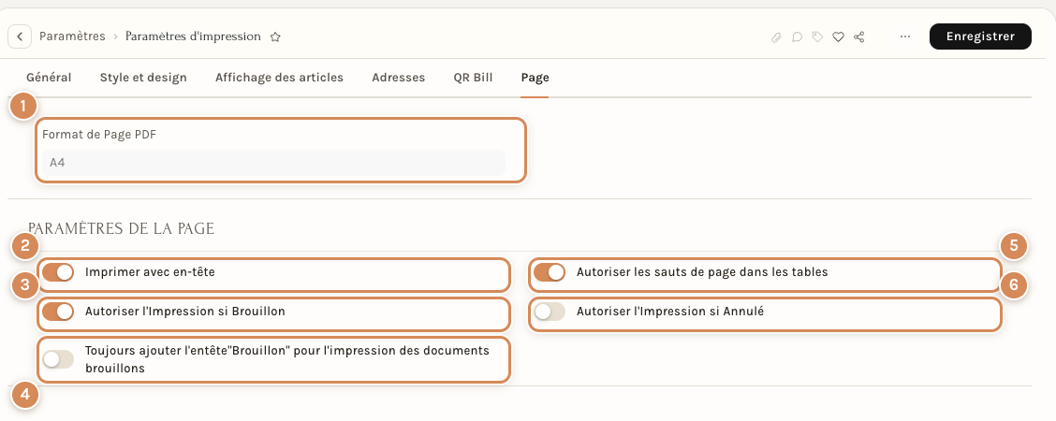This screenshot has width=1056, height=421.
Task: Select the Page tab
Action: 535,78
